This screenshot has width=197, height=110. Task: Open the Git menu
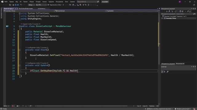tap(21, 2)
